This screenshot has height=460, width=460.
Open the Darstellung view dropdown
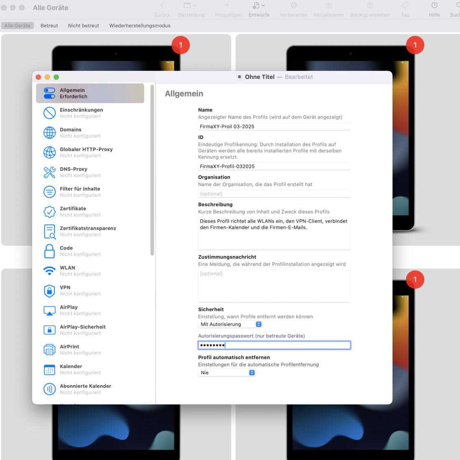pos(191,9)
